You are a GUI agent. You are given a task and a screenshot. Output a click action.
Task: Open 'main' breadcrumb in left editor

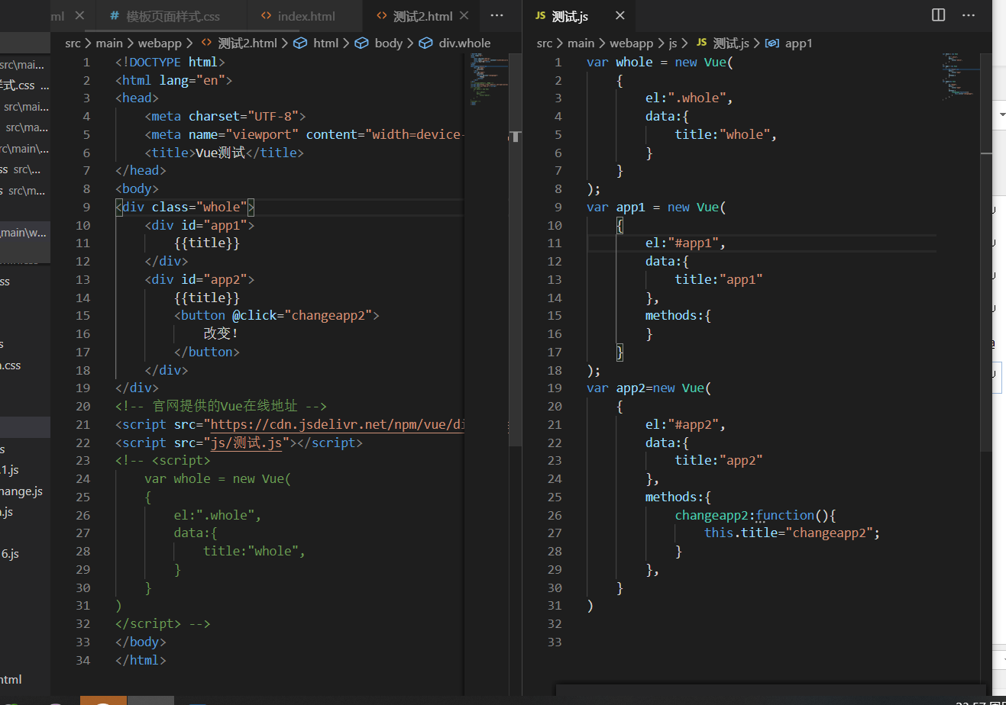point(109,43)
